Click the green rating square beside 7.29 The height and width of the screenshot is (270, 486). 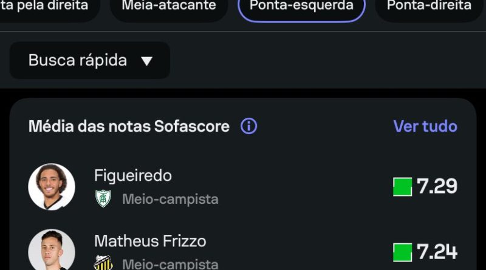[x=402, y=187]
